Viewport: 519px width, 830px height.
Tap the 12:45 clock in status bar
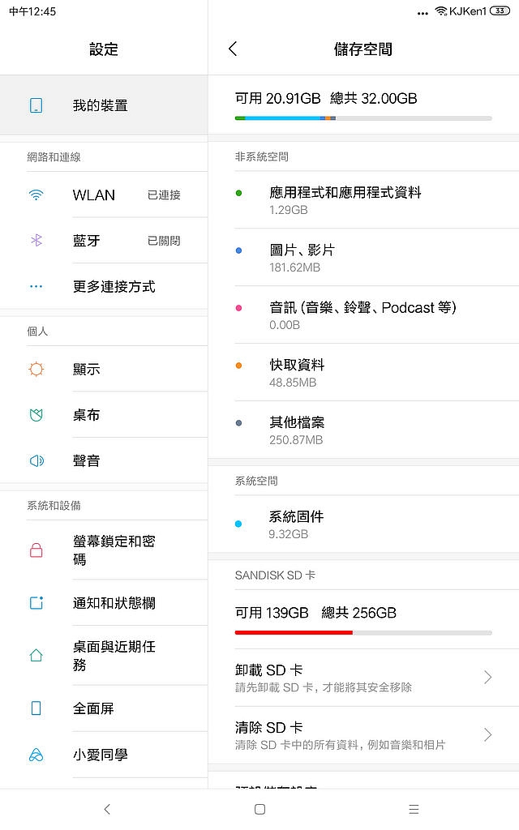click(x=32, y=11)
